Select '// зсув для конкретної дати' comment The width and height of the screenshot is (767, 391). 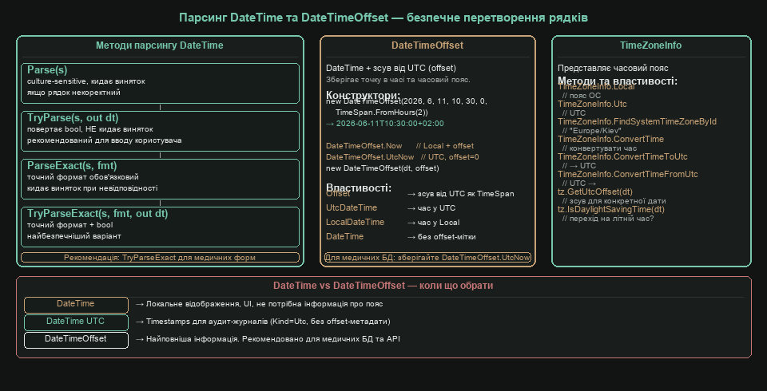[x=614, y=201]
